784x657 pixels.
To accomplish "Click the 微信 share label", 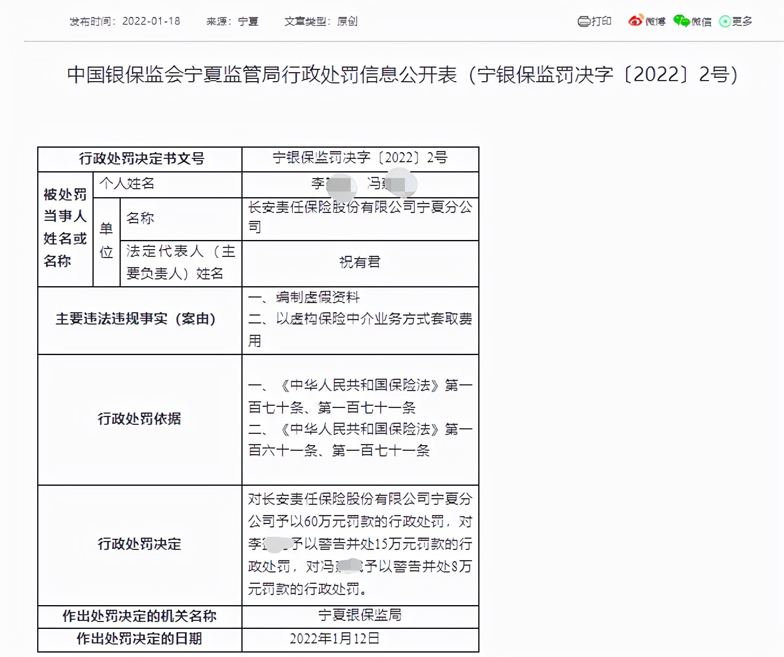I will 701,21.
